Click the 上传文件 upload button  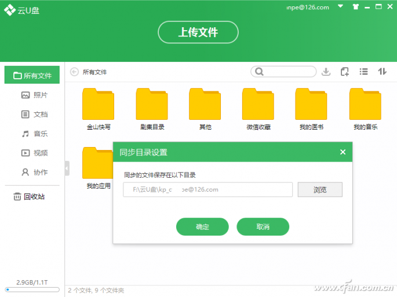[198, 32]
